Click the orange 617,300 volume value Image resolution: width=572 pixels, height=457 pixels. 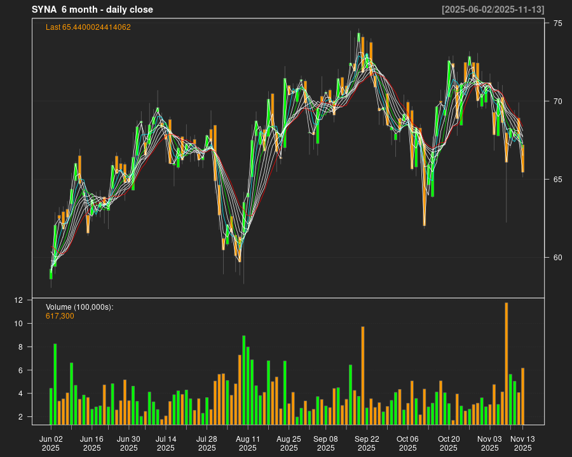coord(60,315)
